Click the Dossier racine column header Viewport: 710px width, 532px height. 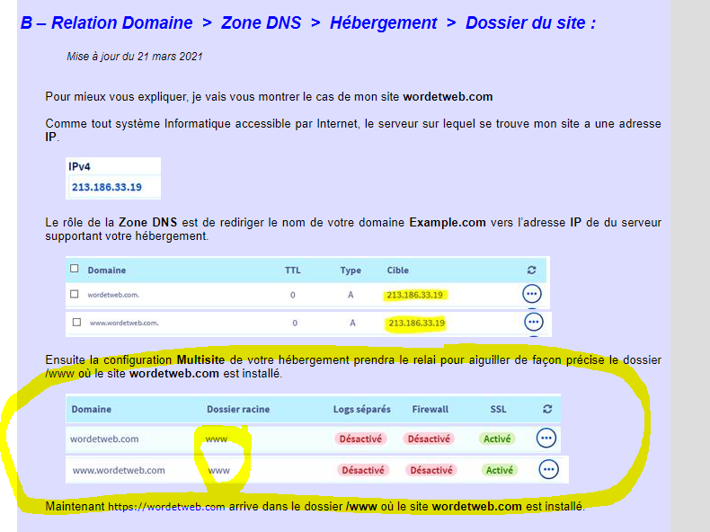coord(238,409)
